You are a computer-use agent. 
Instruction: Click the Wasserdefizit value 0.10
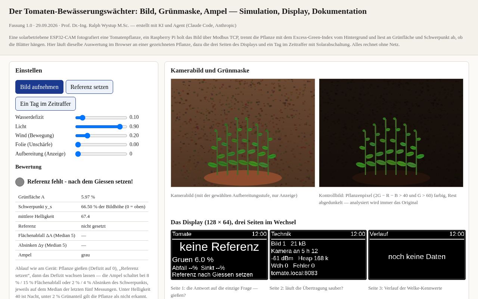point(134,117)
